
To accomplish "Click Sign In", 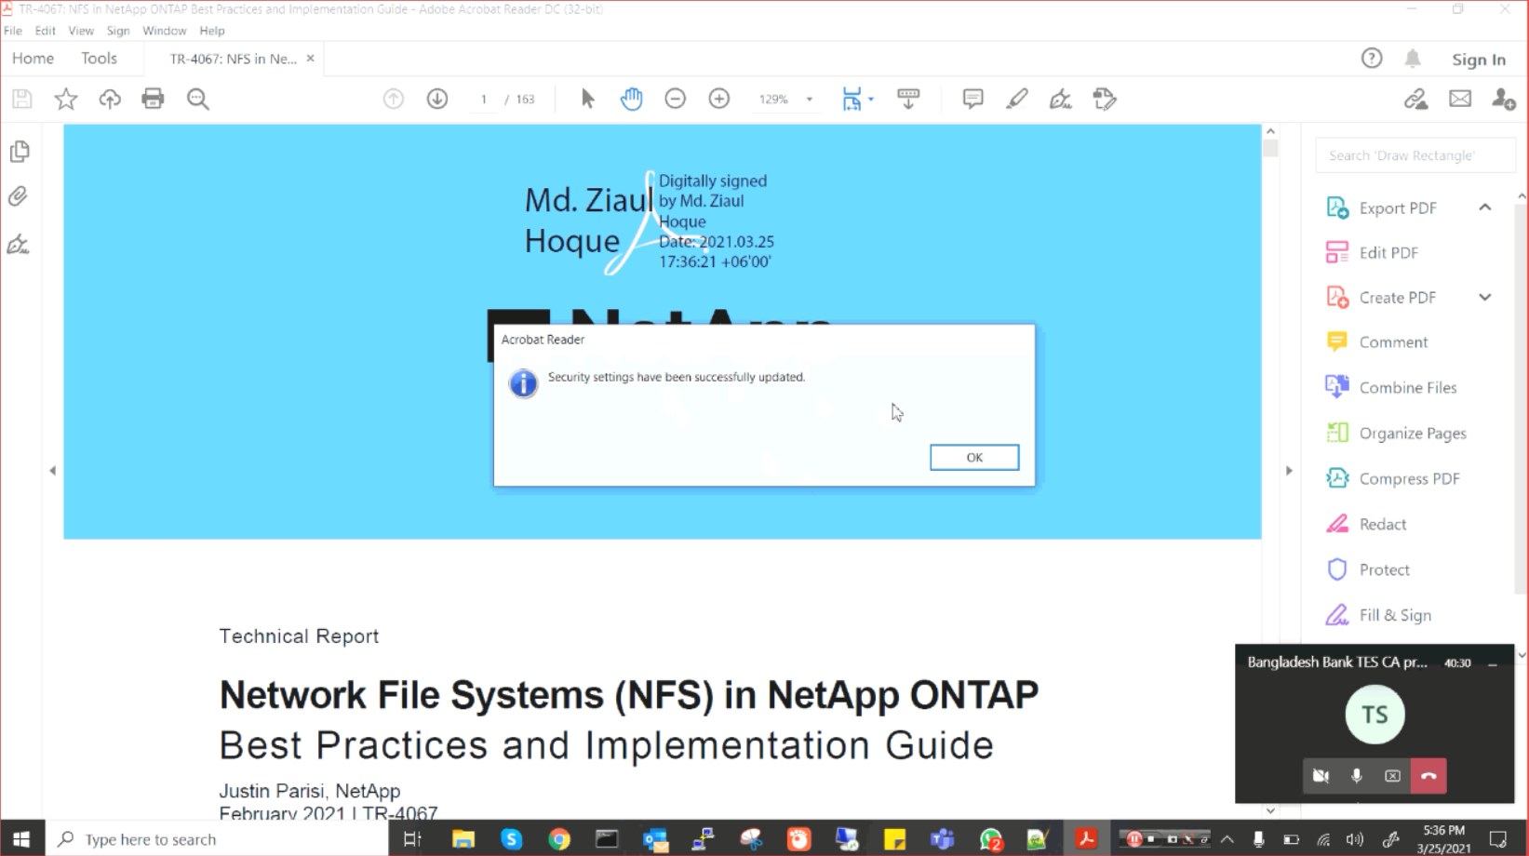I will 1479,60.
